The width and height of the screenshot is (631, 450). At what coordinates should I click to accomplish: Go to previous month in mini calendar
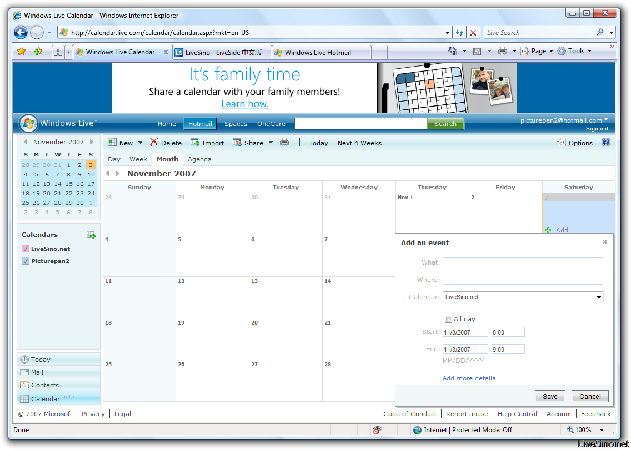[26, 141]
